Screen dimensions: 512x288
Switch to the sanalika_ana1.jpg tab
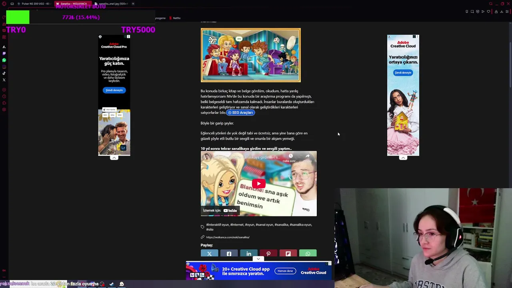click(x=111, y=4)
